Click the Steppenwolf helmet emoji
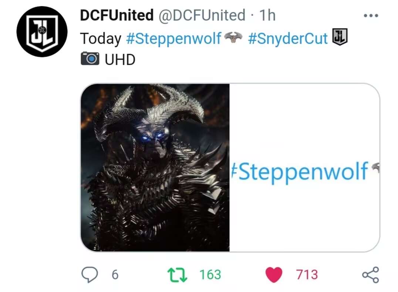The image size is (398, 292). (x=233, y=37)
